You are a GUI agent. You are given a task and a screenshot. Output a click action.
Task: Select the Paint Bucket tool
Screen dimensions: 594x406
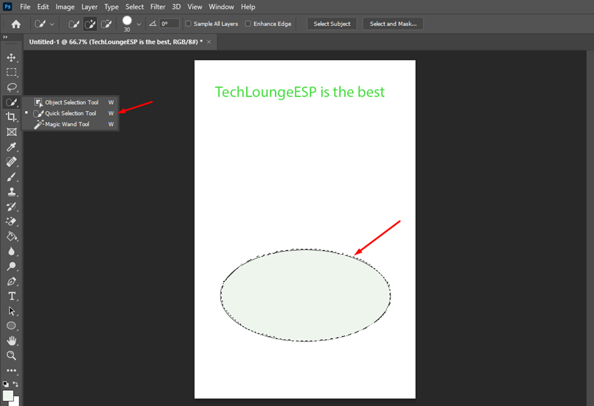11,237
